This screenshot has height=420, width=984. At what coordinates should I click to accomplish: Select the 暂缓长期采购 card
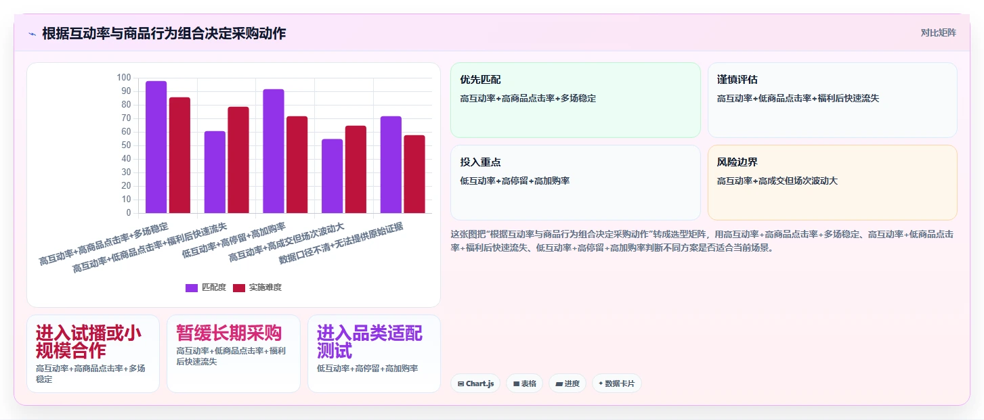234,353
